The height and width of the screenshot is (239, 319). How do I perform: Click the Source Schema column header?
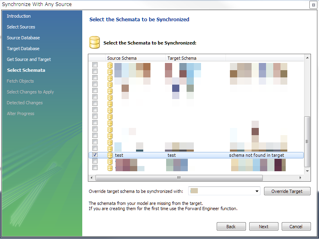(135, 58)
